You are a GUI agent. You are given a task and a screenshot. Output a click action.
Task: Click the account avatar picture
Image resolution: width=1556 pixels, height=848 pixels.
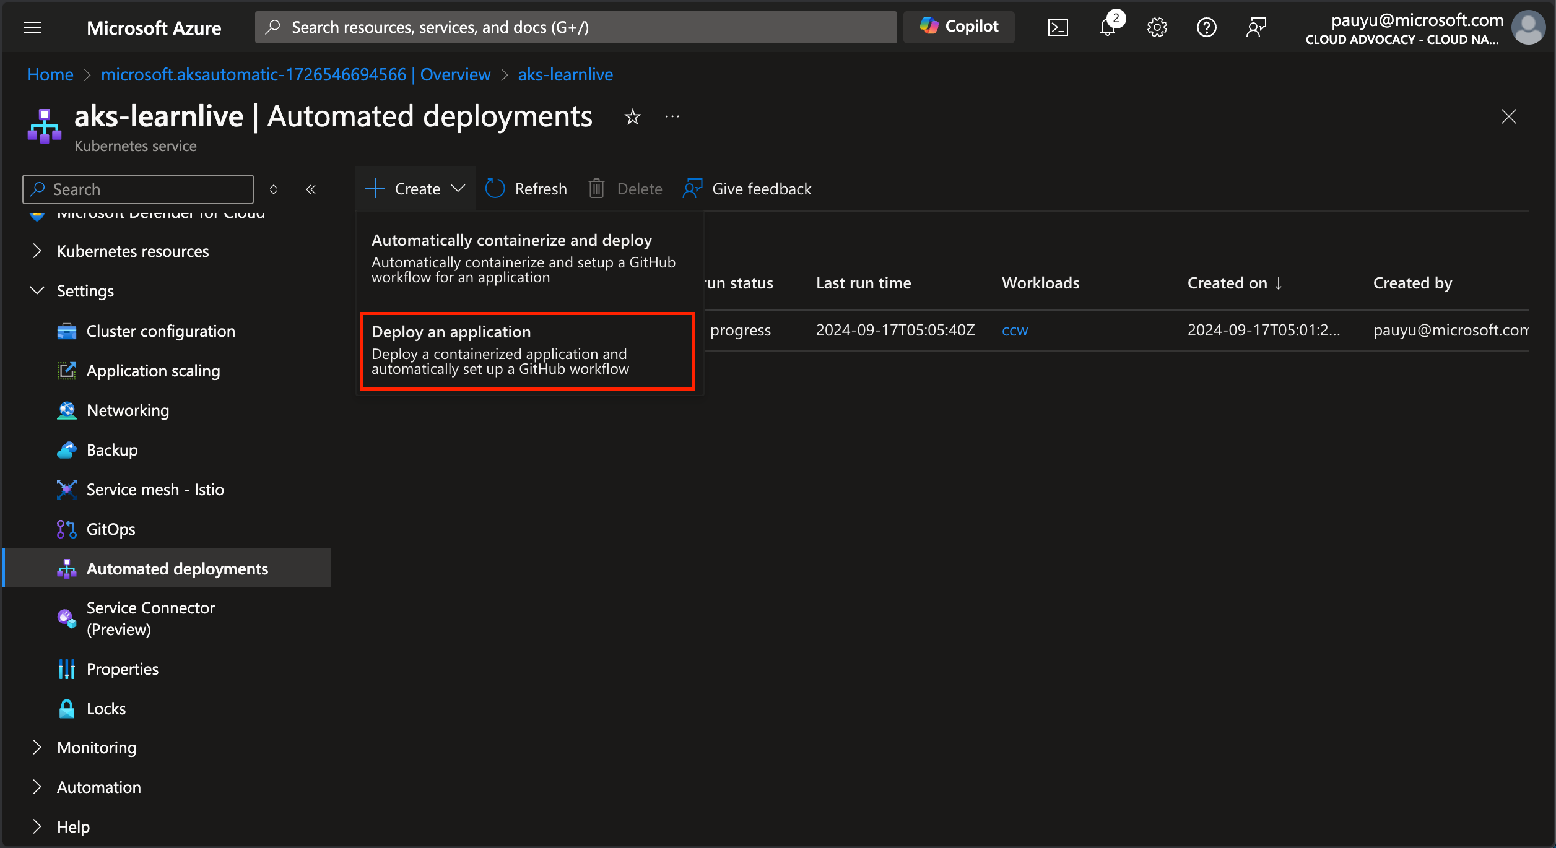[1528, 27]
